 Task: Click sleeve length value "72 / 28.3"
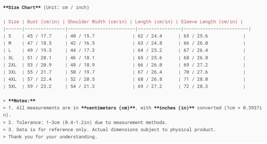(x=195, y=86)
